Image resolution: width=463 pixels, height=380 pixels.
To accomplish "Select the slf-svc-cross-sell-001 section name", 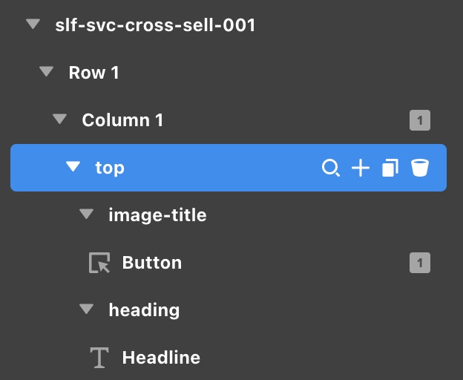I will [x=155, y=25].
